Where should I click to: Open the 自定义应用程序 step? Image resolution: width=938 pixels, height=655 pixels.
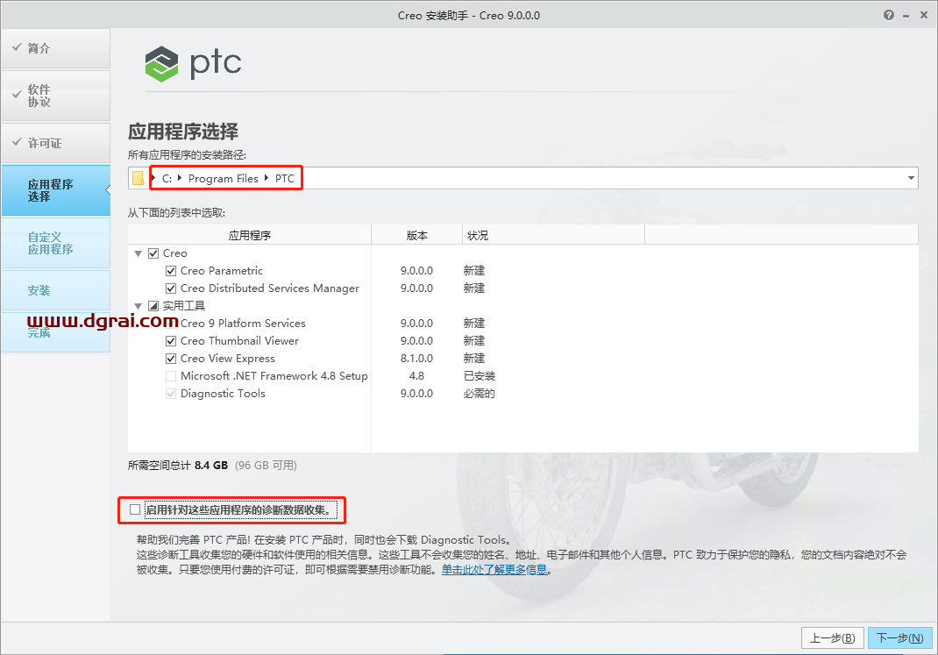[x=55, y=243]
